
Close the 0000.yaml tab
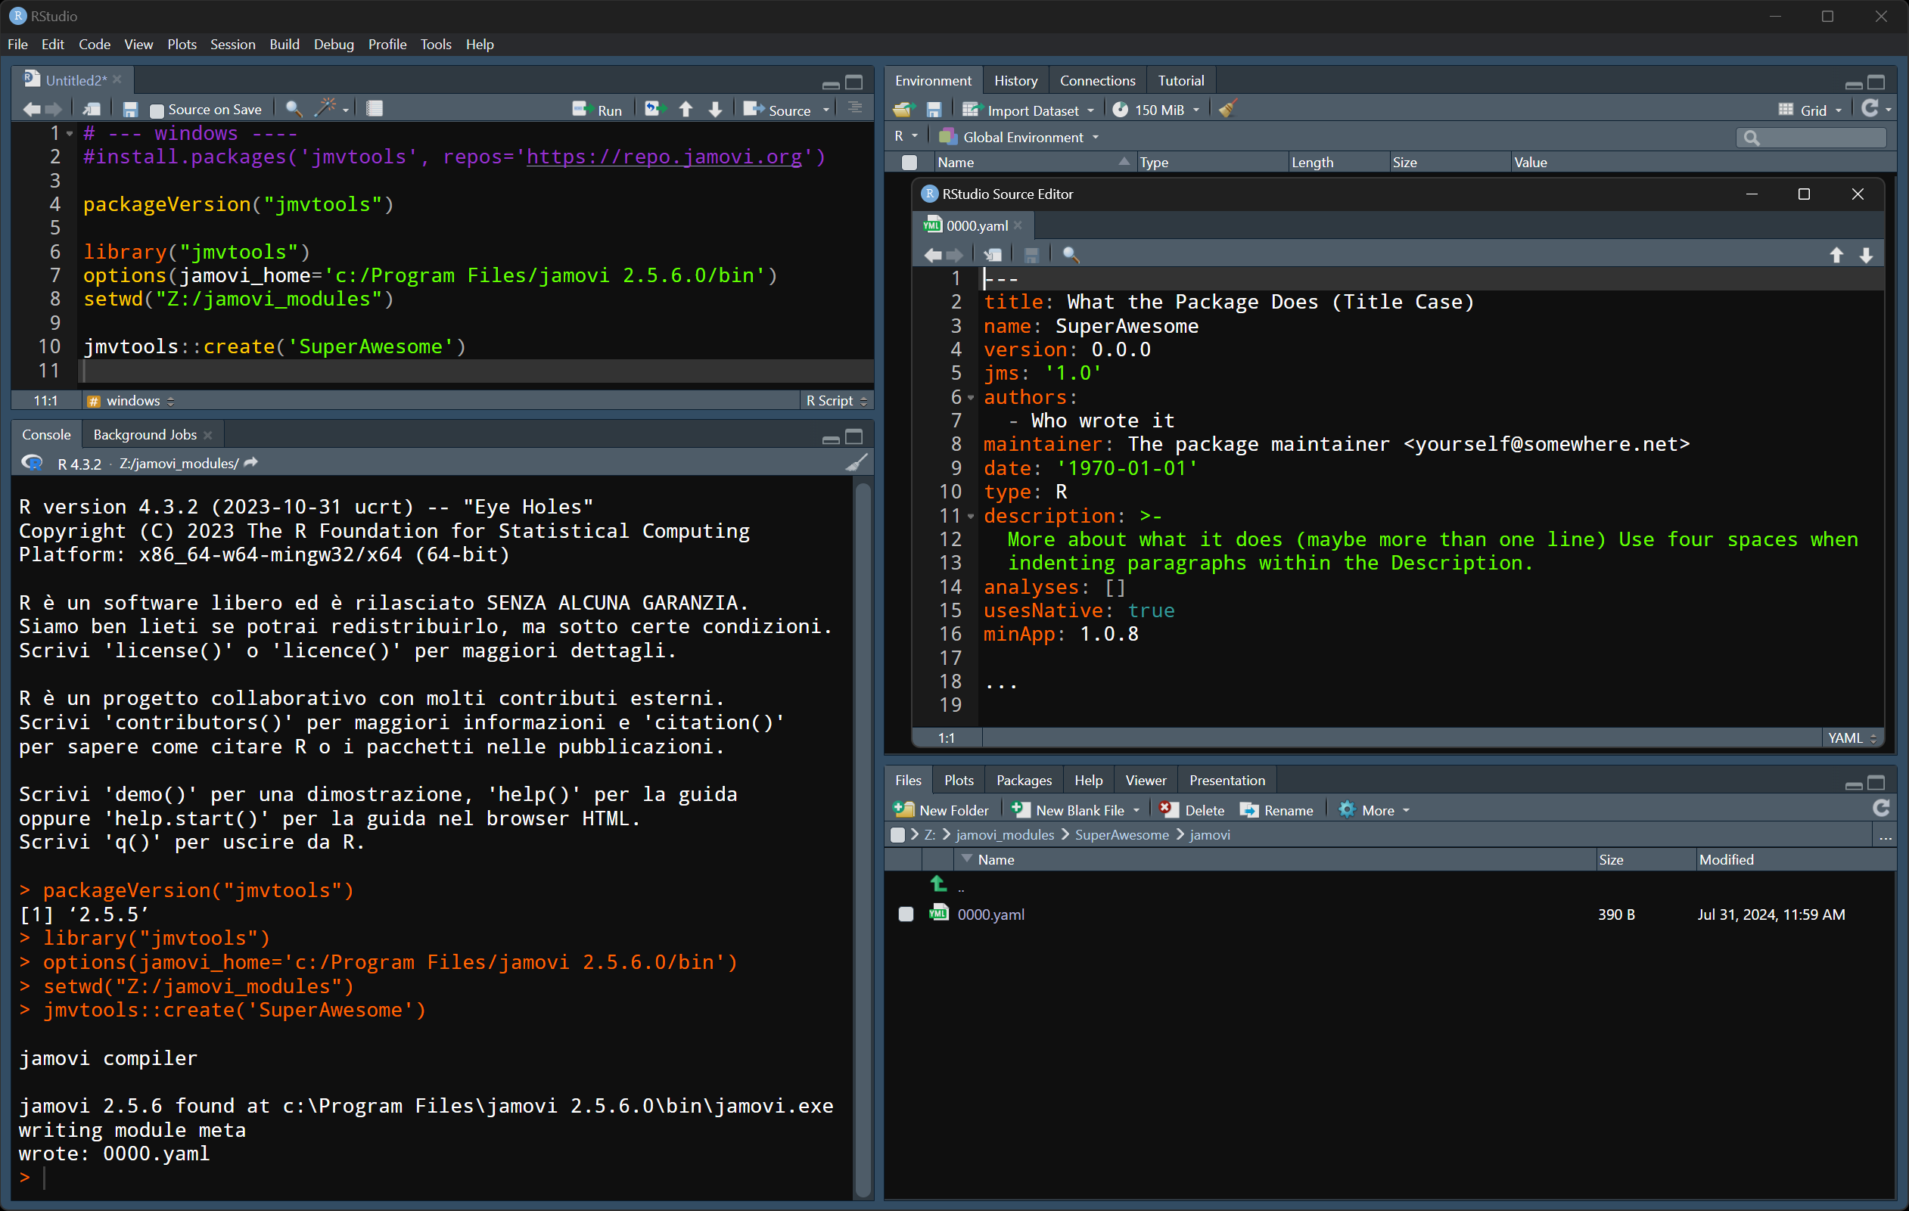(x=1018, y=226)
